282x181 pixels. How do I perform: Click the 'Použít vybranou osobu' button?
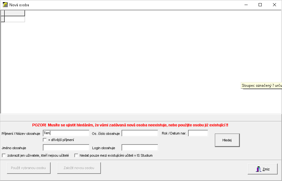coord(28,168)
